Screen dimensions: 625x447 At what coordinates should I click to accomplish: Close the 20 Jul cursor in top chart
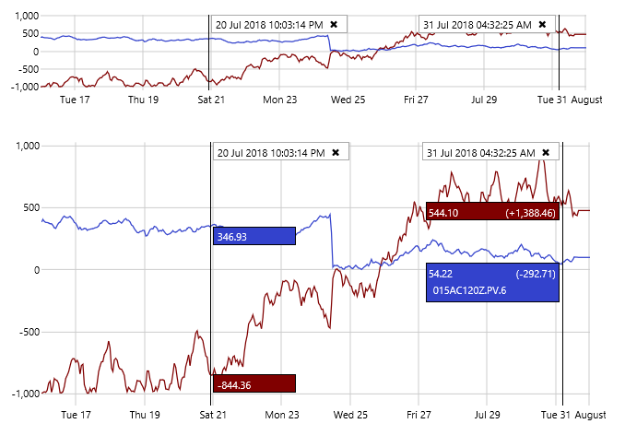[334, 25]
